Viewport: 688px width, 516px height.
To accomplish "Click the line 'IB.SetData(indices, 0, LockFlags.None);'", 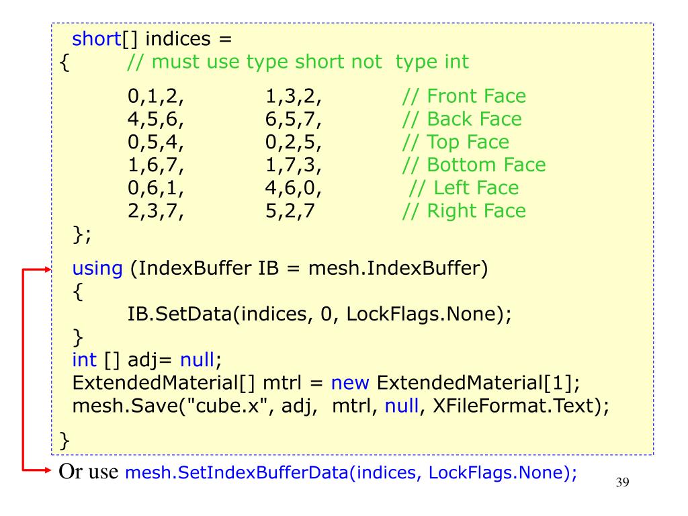I will 319,314.
